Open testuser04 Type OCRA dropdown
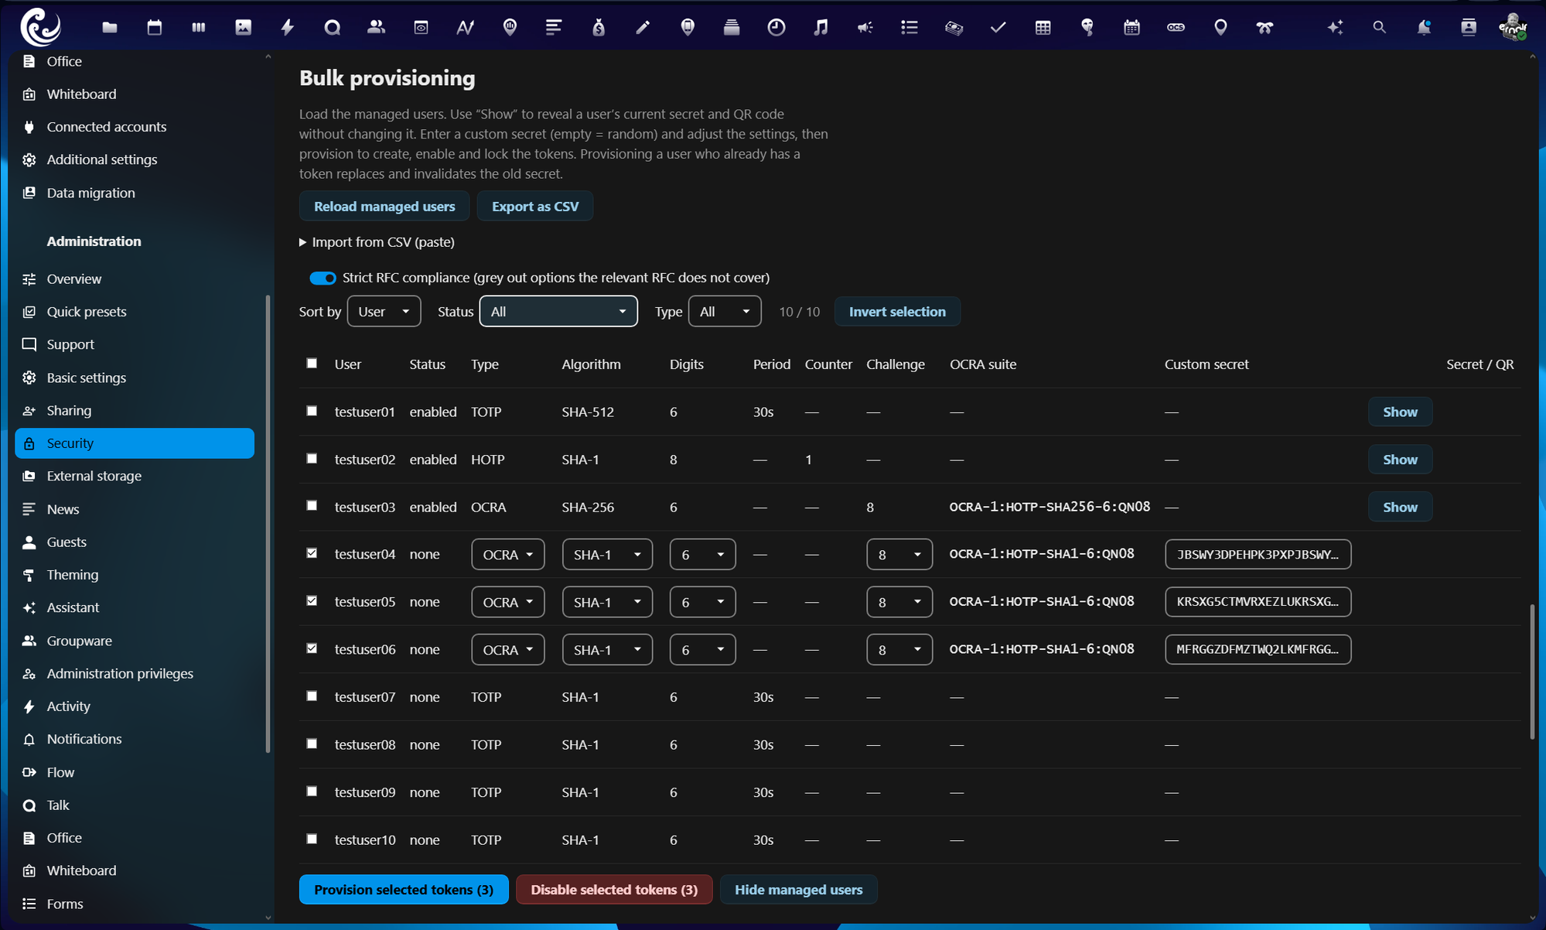Viewport: 1546px width, 930px height. pyautogui.click(x=508, y=554)
